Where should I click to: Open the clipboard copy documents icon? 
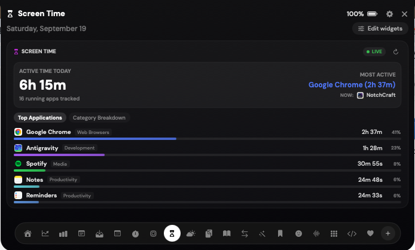tap(209, 234)
